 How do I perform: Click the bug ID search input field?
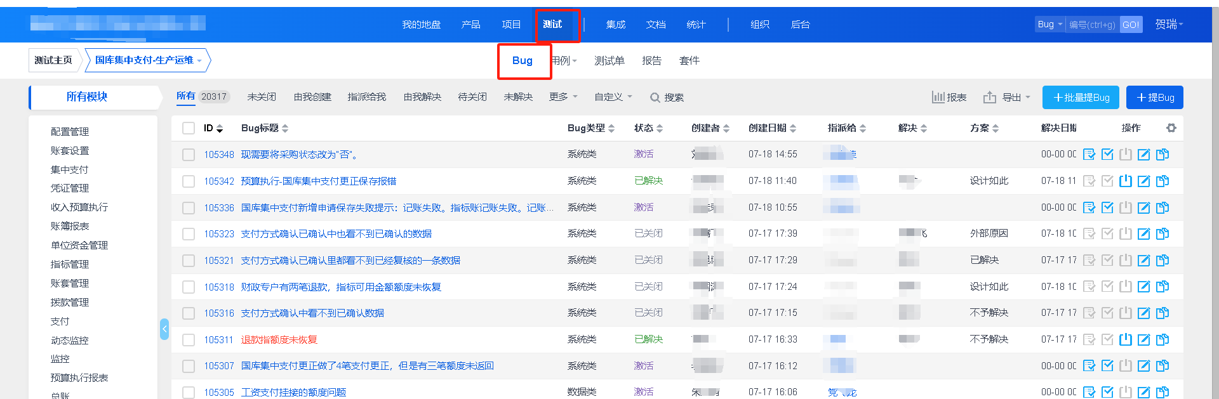click(1091, 25)
